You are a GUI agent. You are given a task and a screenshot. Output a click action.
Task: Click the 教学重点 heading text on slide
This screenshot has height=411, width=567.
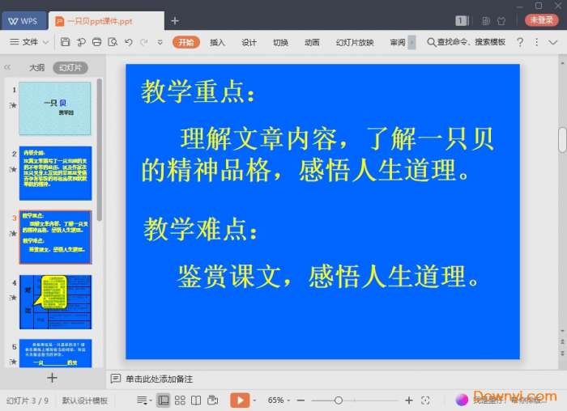pyautogui.click(x=198, y=91)
